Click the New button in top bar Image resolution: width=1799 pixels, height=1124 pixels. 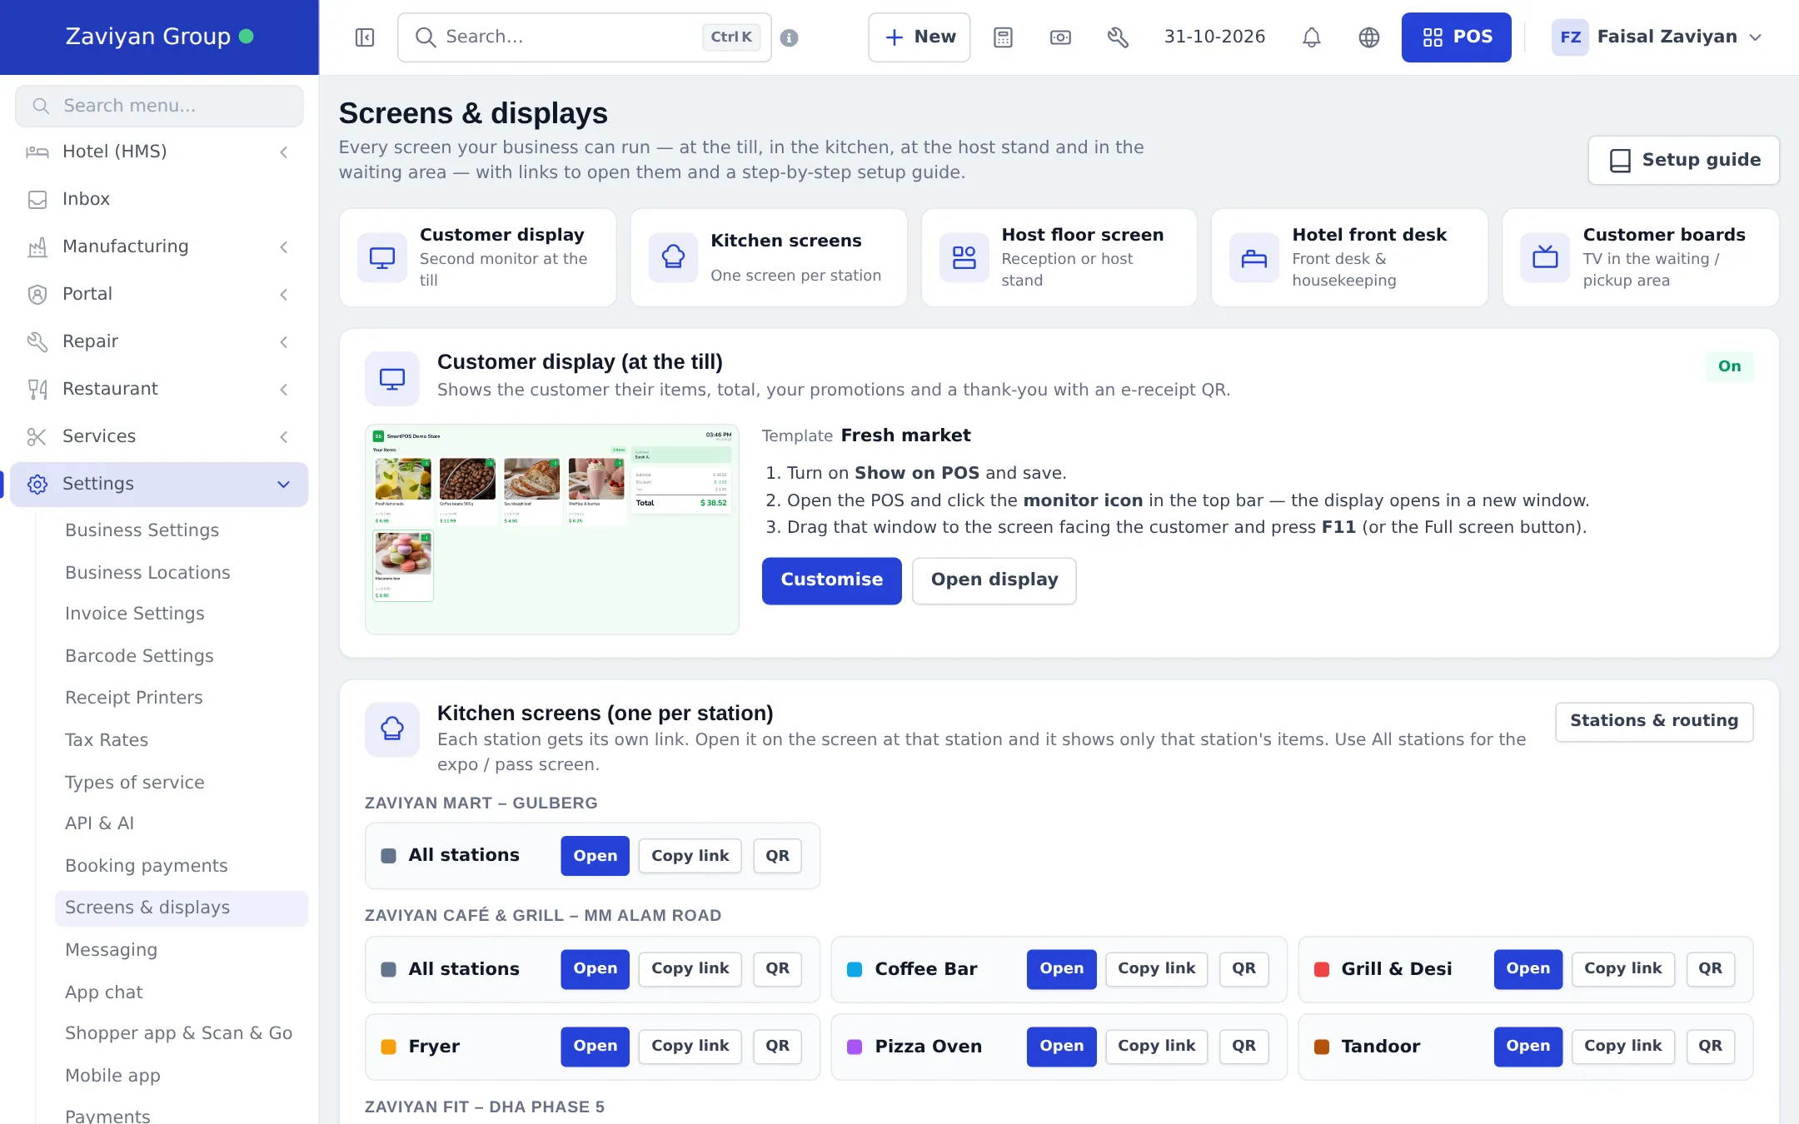[x=919, y=37]
